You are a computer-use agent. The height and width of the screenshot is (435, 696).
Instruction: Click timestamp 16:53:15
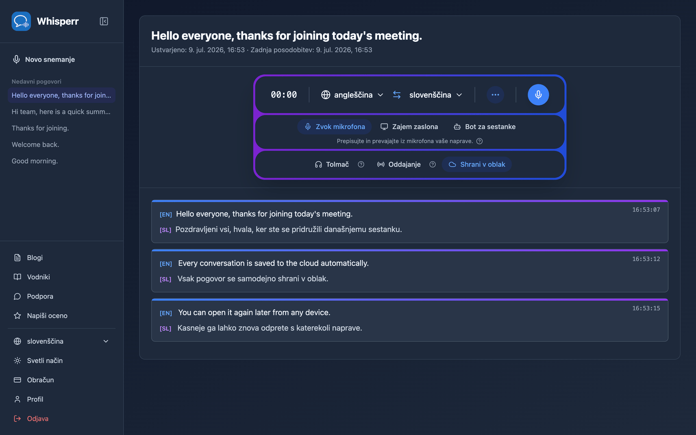click(646, 308)
